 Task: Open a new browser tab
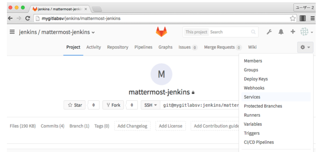(97, 9)
